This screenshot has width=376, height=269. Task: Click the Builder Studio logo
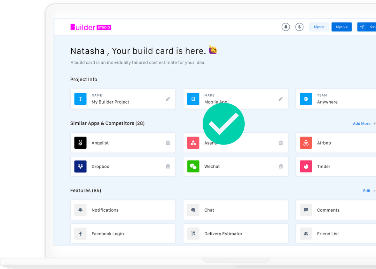click(91, 27)
